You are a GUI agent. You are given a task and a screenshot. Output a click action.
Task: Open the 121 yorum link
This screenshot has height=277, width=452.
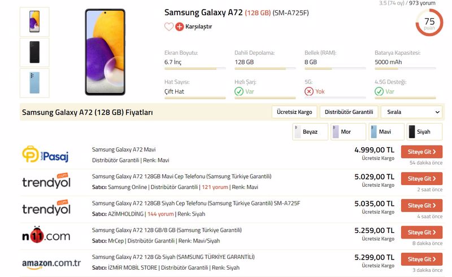[215, 187]
